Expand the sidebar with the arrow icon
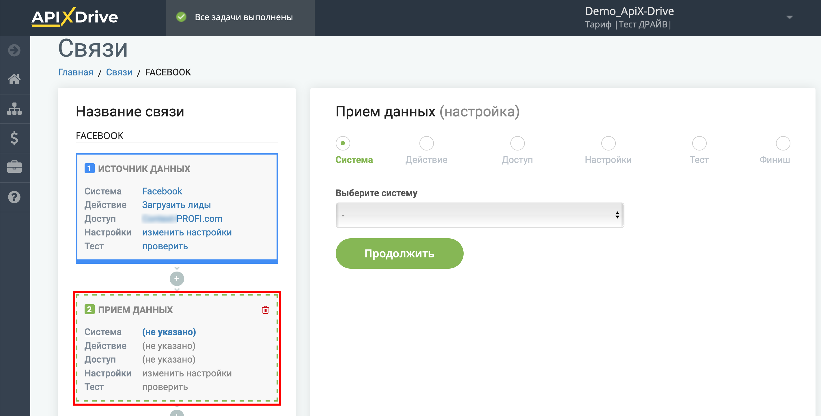Image resolution: width=821 pixels, height=416 pixels. pyautogui.click(x=14, y=50)
